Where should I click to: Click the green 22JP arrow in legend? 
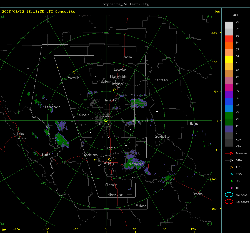coord(229,181)
